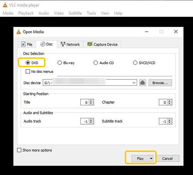
Task: Close the Open Media dialog
Action: [176, 31]
